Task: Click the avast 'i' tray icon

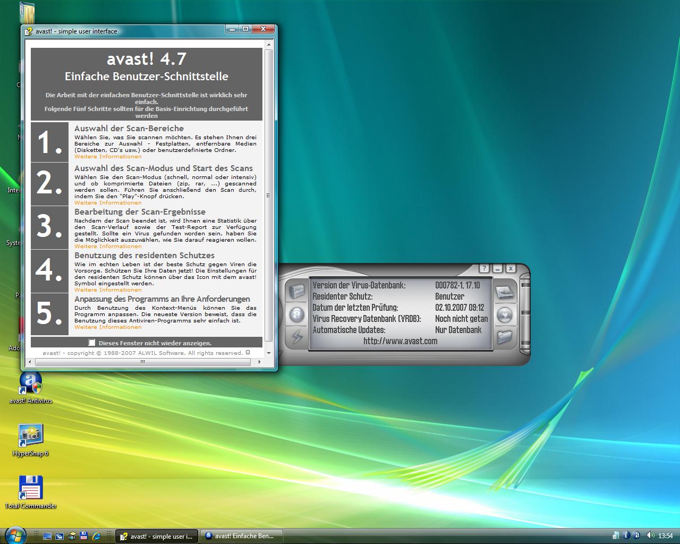Action: tap(626, 535)
